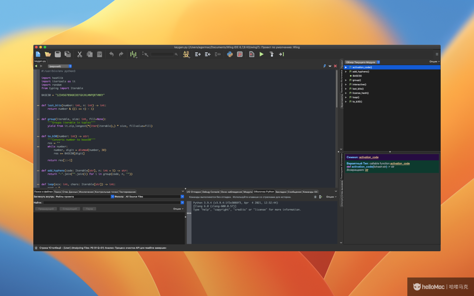Open the editor chevron menu beside the red X
This screenshot has height=296, width=474.
tap(330, 66)
